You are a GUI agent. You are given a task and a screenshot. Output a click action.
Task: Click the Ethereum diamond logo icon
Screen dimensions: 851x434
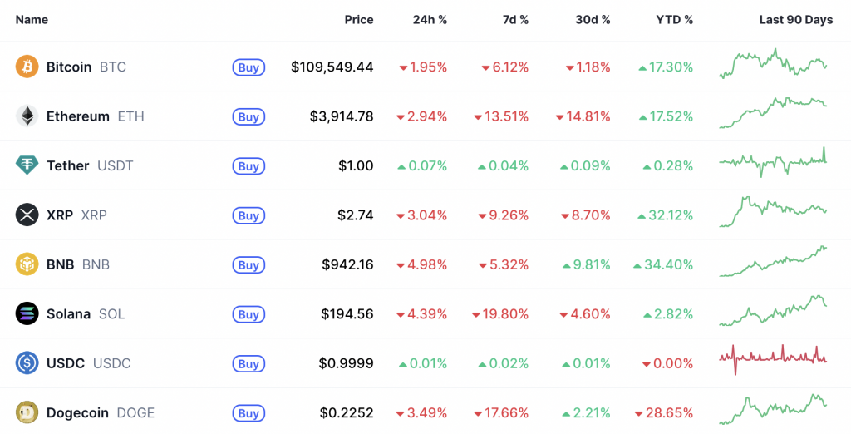27,116
